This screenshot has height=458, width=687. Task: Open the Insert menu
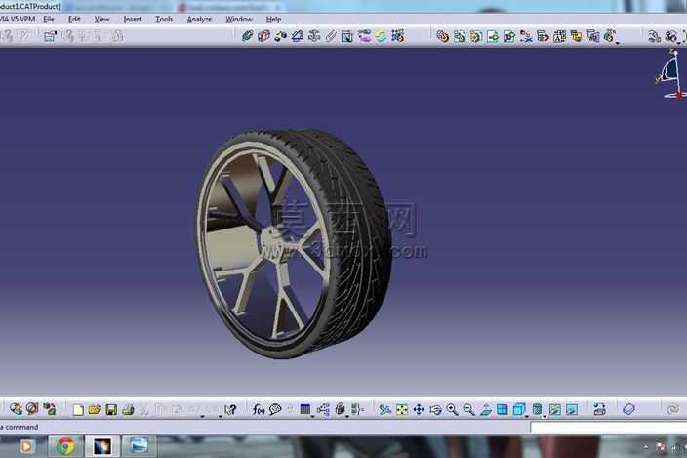coord(133,20)
